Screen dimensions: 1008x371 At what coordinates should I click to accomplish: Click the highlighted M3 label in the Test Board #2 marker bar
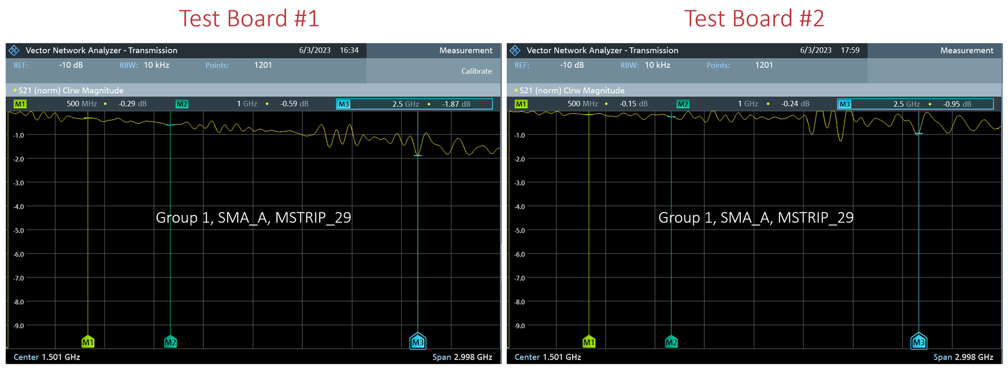pyautogui.click(x=844, y=104)
